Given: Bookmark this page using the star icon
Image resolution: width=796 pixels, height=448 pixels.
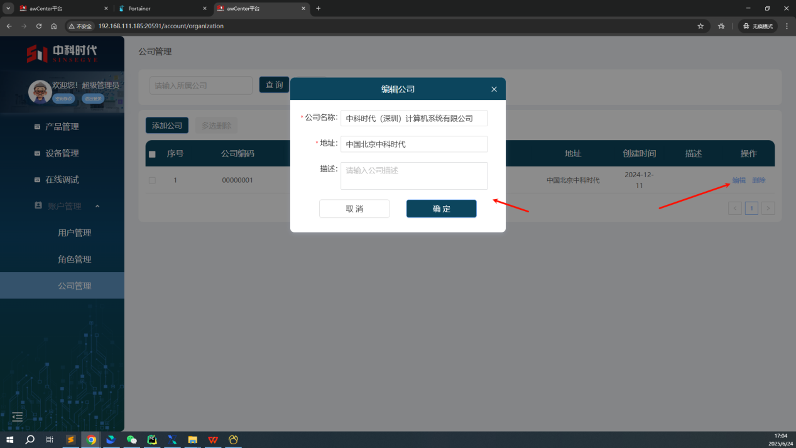Looking at the screenshot, I should (x=701, y=26).
